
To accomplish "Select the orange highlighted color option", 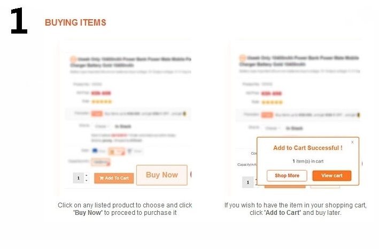I will [117, 151].
